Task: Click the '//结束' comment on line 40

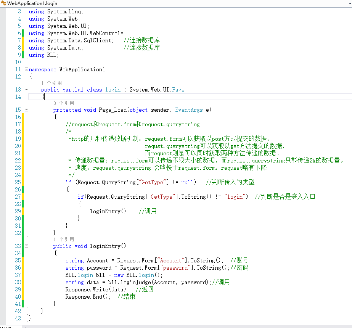Action: (x=126, y=297)
